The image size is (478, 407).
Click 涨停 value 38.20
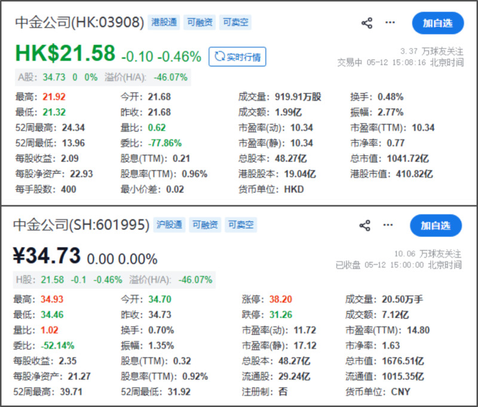[x=280, y=299]
